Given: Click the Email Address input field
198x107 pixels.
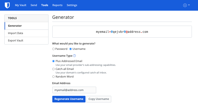Looking at the screenshot, I should pyautogui.click(x=74, y=90).
